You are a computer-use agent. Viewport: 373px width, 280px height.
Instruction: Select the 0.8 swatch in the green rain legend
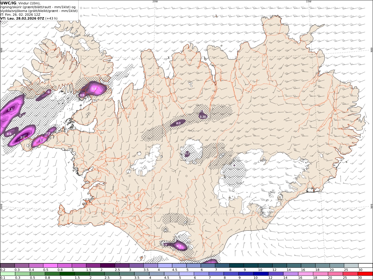[x=52, y=274]
